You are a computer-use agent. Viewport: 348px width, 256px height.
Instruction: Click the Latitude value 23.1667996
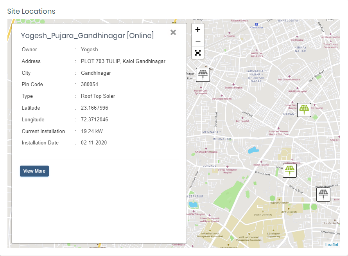point(95,108)
